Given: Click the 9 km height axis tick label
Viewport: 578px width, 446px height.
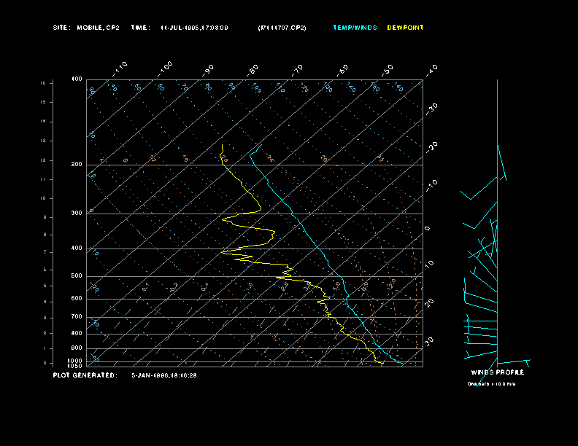Looking at the screenshot, I should (x=45, y=217).
